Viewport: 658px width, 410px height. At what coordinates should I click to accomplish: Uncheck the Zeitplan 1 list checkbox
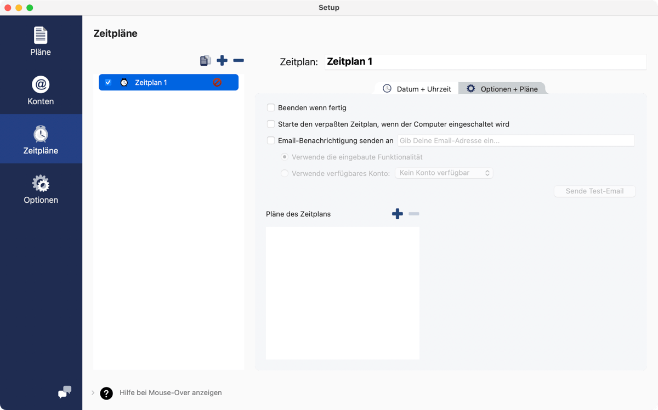[108, 82]
